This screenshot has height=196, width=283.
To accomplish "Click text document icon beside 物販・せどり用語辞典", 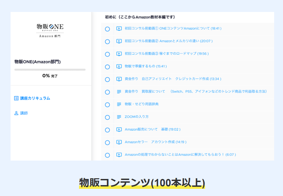I will (x=119, y=104).
